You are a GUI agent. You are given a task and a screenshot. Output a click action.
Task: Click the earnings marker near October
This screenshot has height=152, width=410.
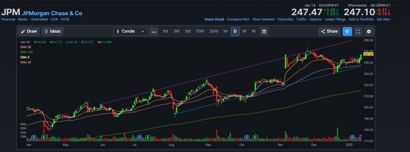[255, 137]
